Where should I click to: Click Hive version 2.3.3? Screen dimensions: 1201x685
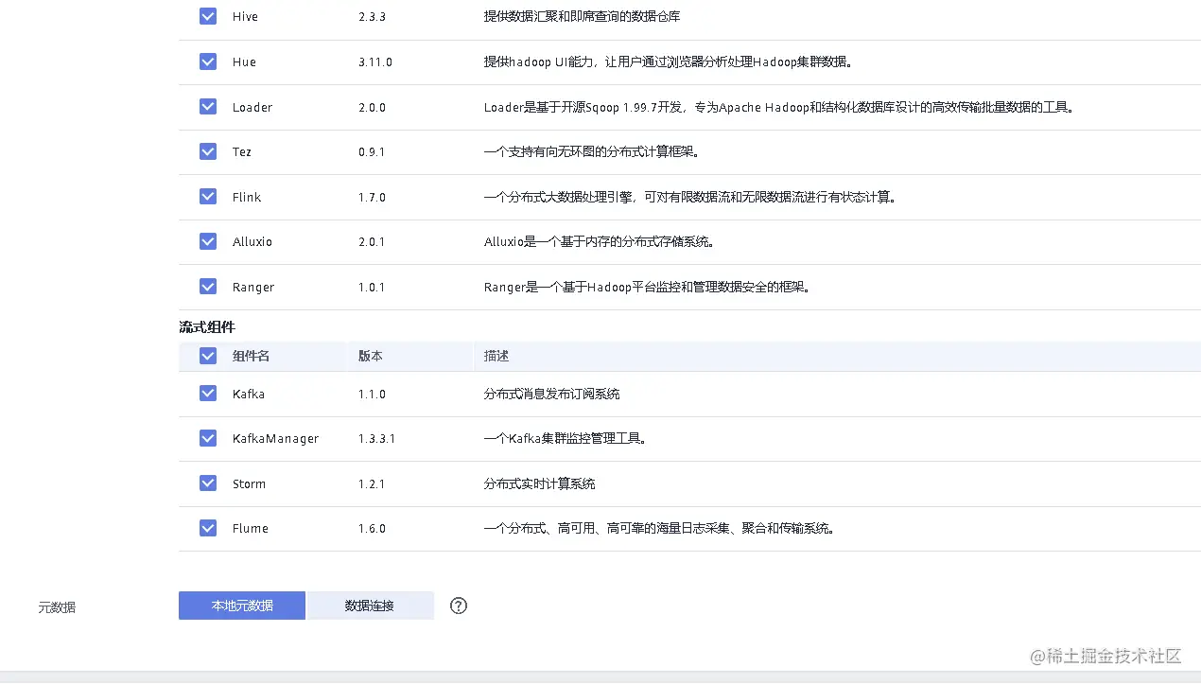(x=372, y=17)
